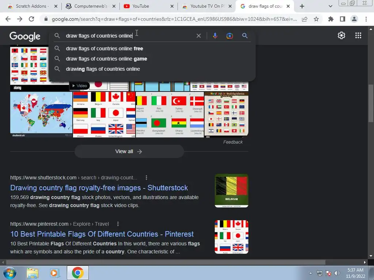Image resolution: width=374 pixels, height=280 pixels.
Task: Open the Windows Start menu
Action: click(x=9, y=273)
